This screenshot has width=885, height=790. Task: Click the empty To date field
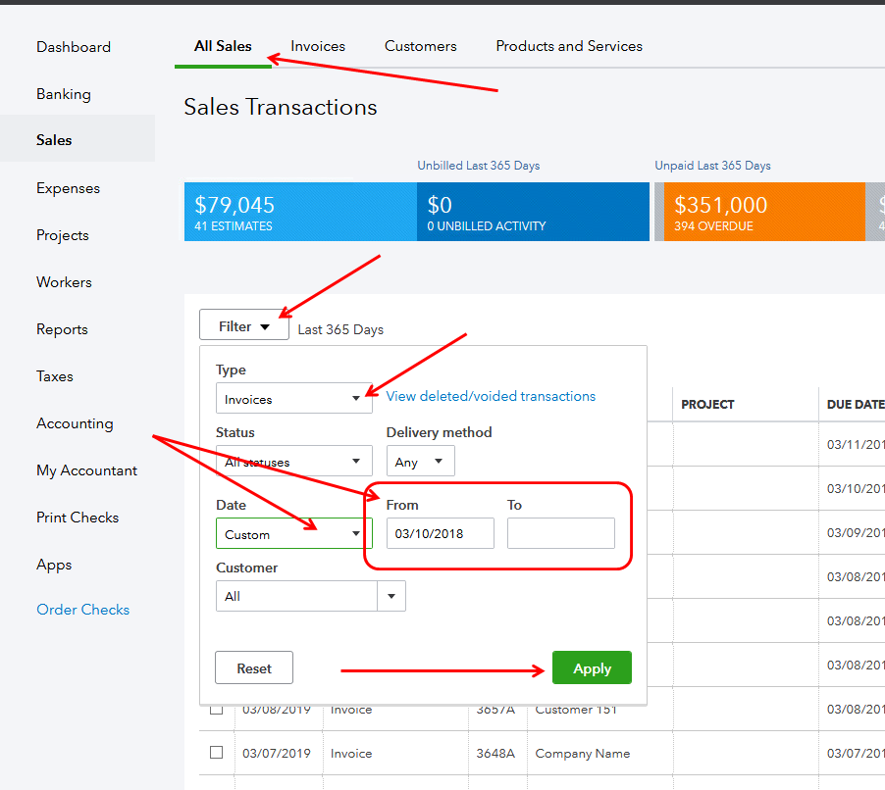pos(560,534)
